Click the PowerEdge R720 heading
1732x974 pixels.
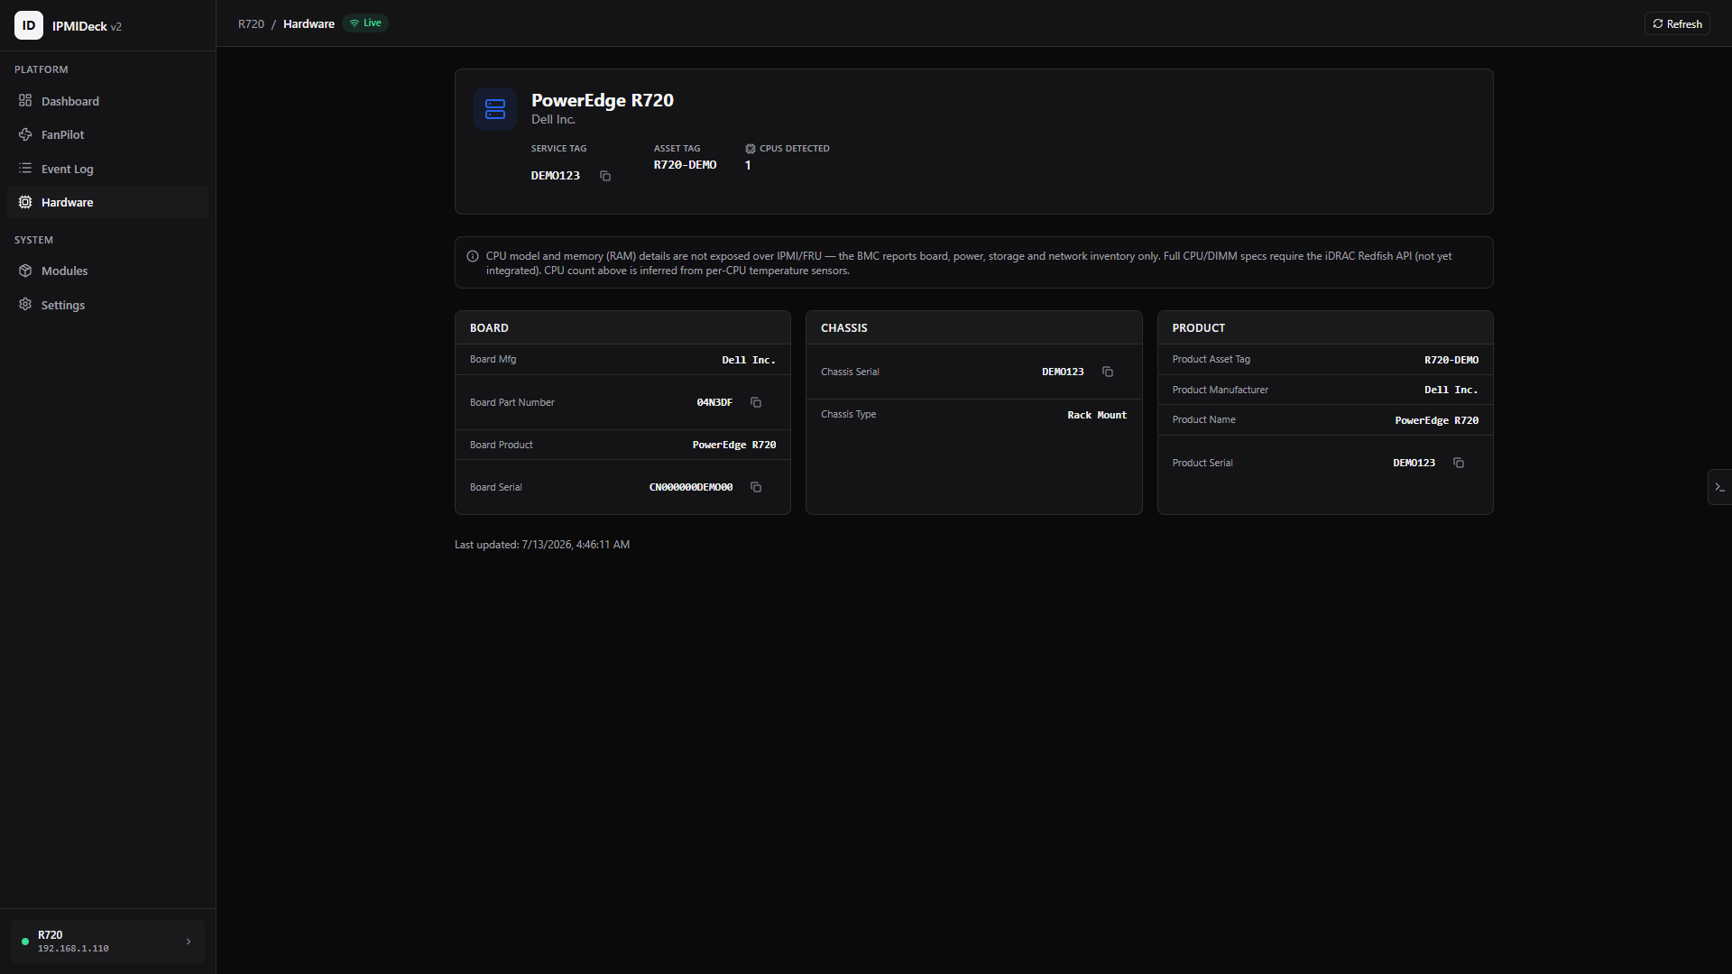(x=603, y=100)
